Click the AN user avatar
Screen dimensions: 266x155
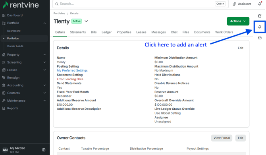pos(5,150)
